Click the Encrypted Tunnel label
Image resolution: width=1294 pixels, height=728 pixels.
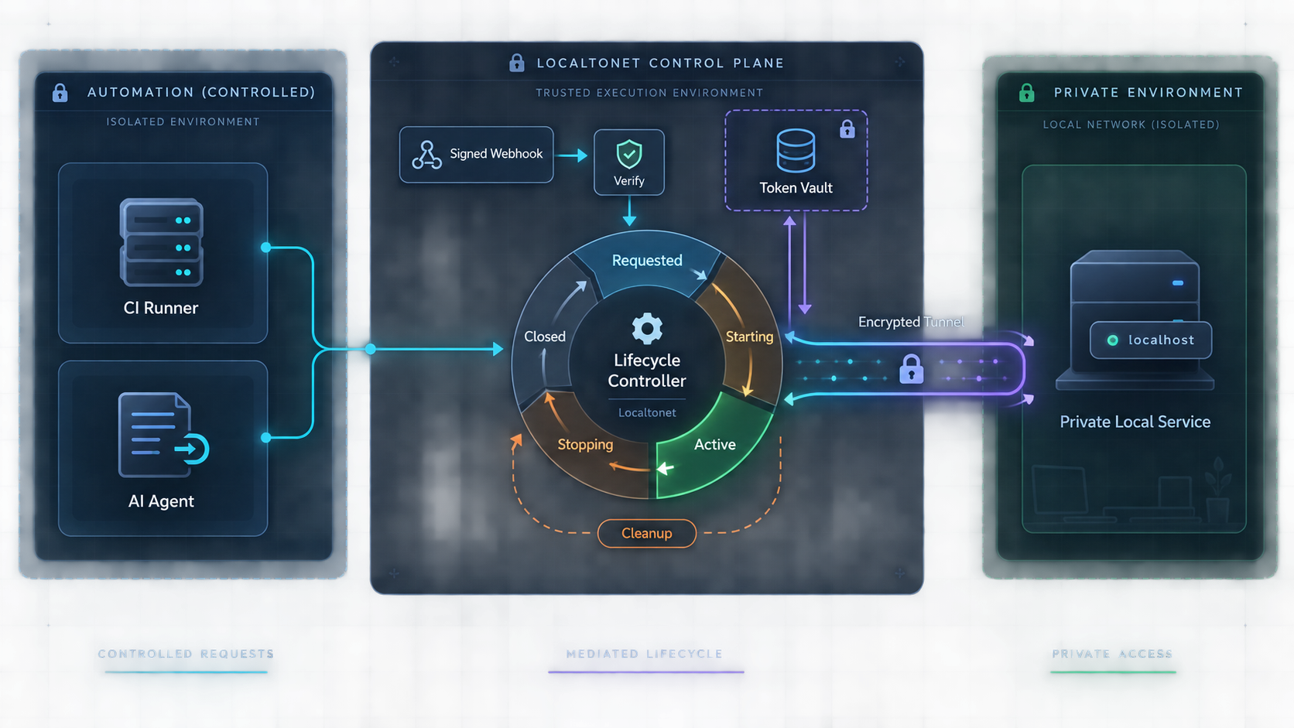(x=911, y=322)
